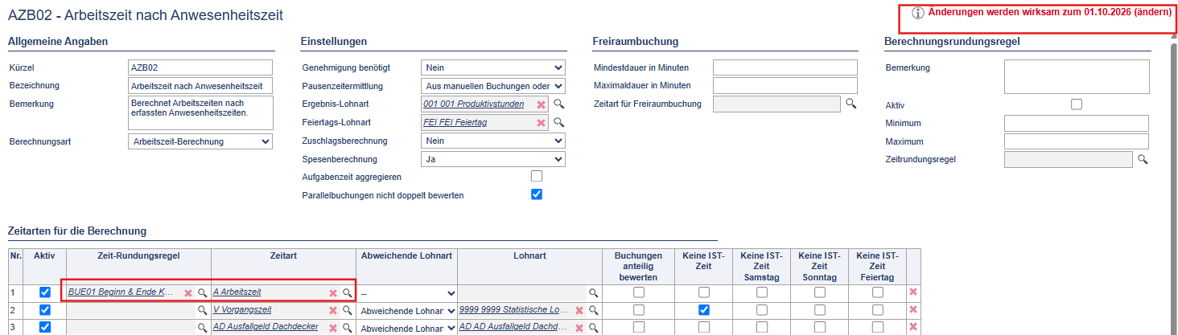Click the info icon beside Änderungen notice
The height and width of the screenshot is (335, 1178).
(x=917, y=14)
